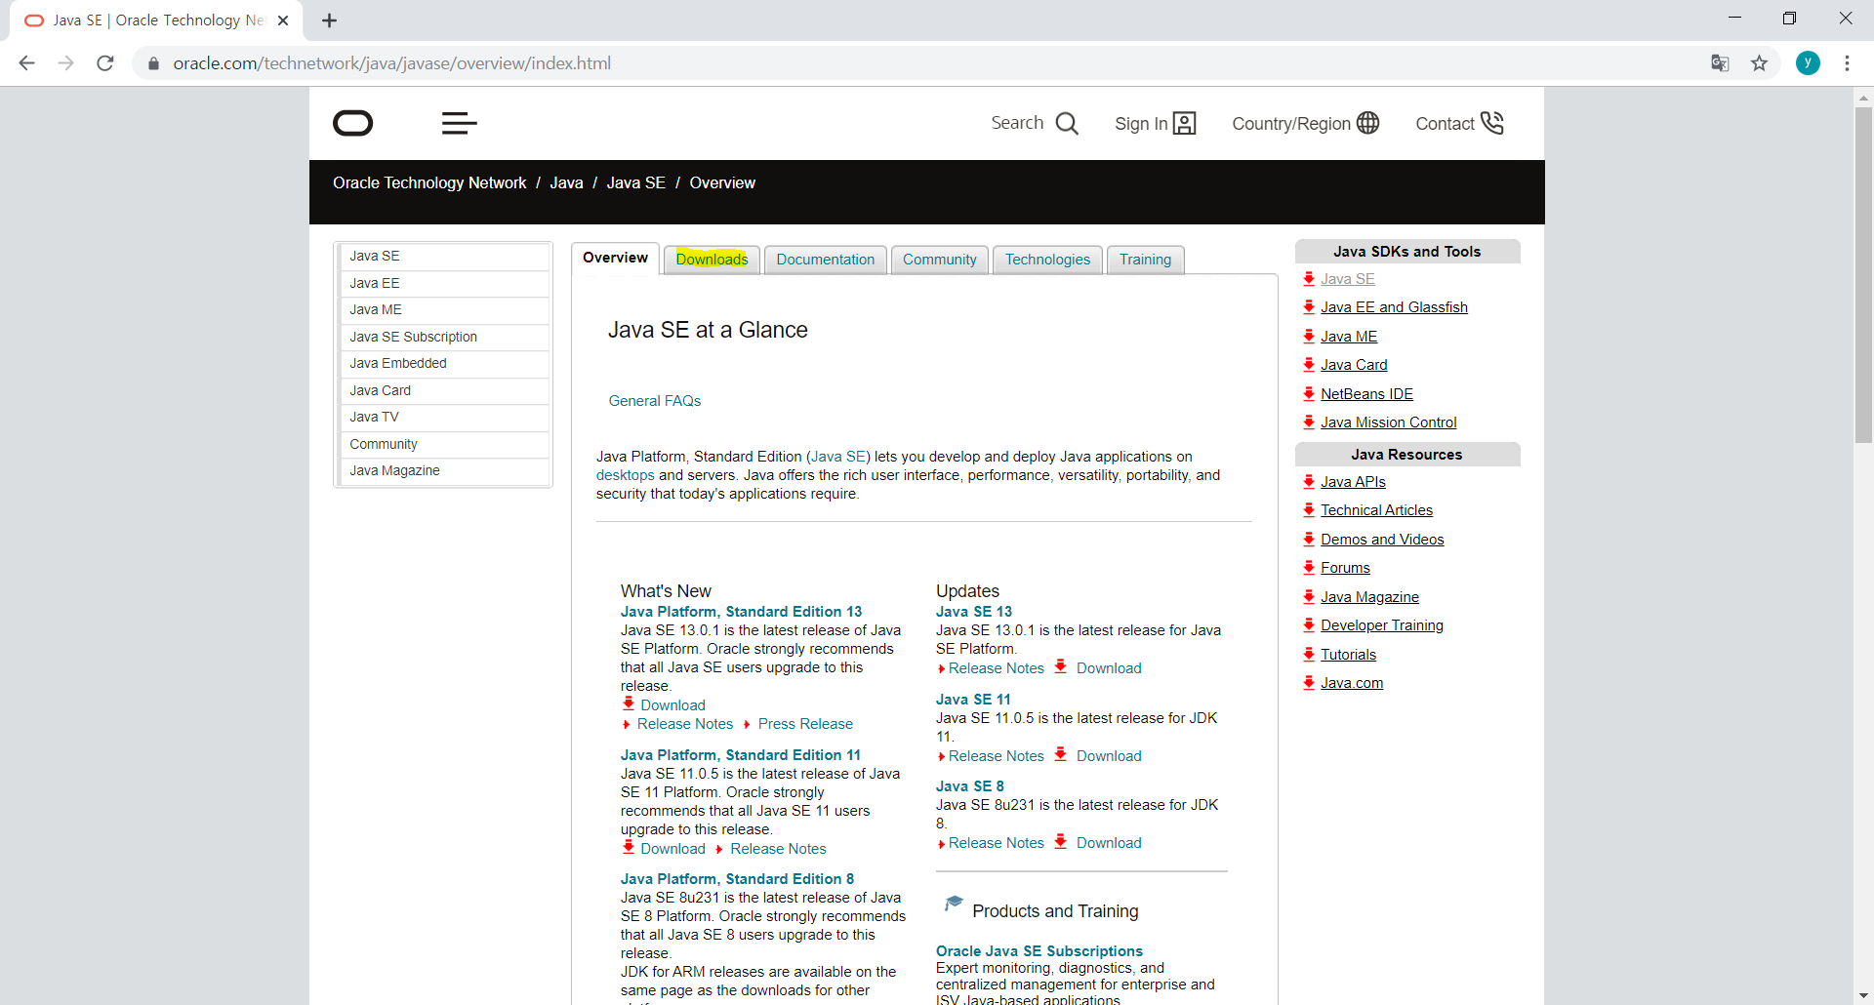Click the page vertical scrollbar thumb
The width and height of the screenshot is (1874, 1005).
tap(1863, 275)
